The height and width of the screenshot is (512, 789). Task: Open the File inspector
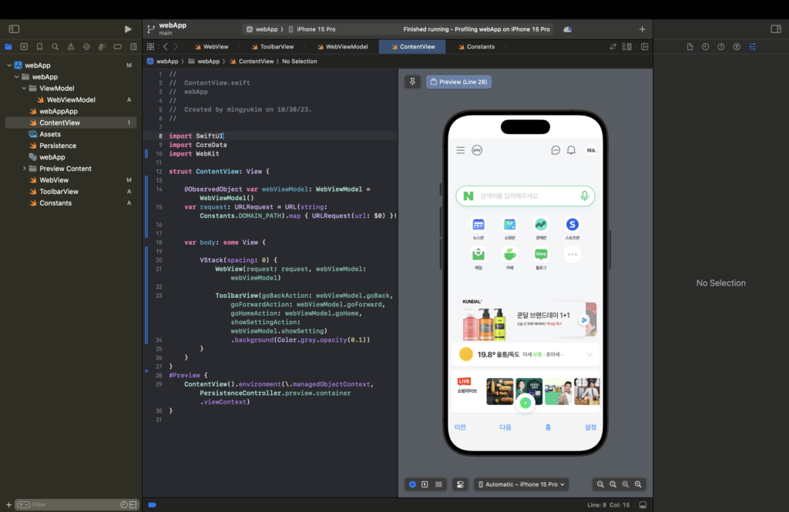click(690, 47)
